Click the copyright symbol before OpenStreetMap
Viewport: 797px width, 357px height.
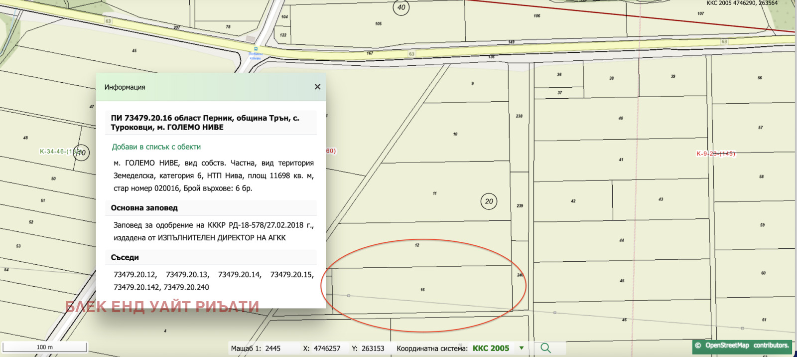pyautogui.click(x=698, y=346)
